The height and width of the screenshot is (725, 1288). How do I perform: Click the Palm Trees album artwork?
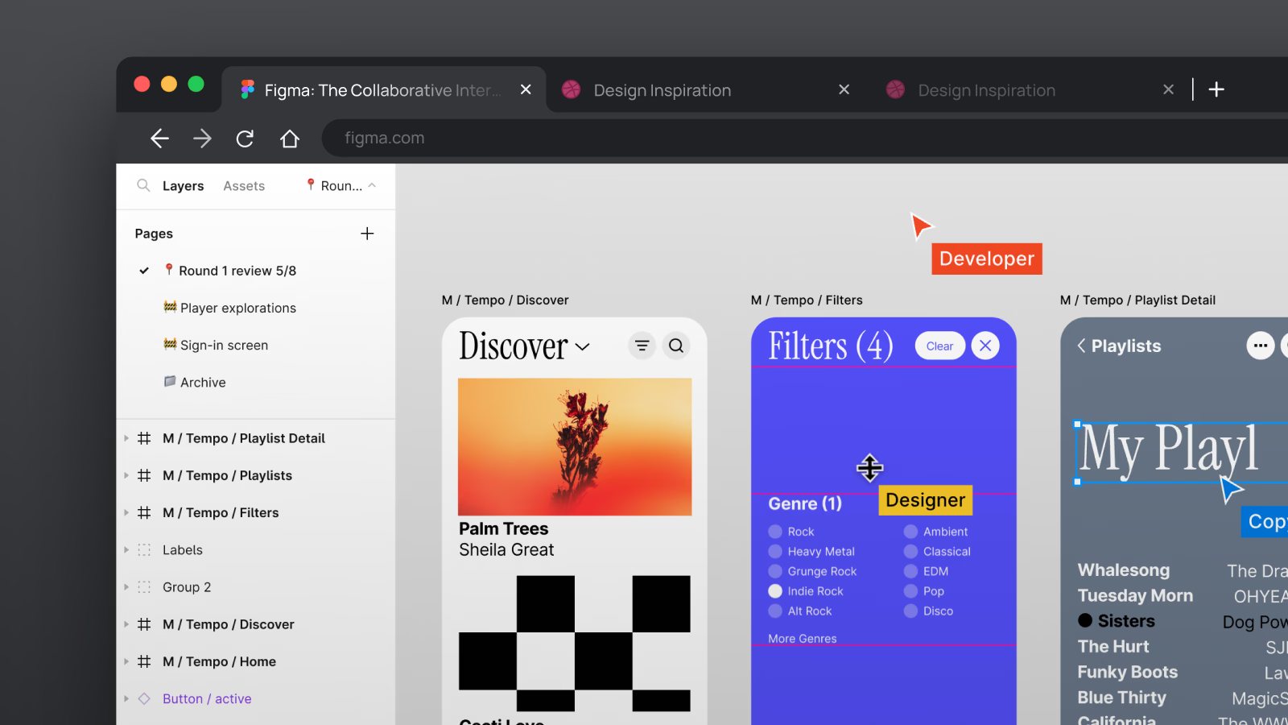575,447
